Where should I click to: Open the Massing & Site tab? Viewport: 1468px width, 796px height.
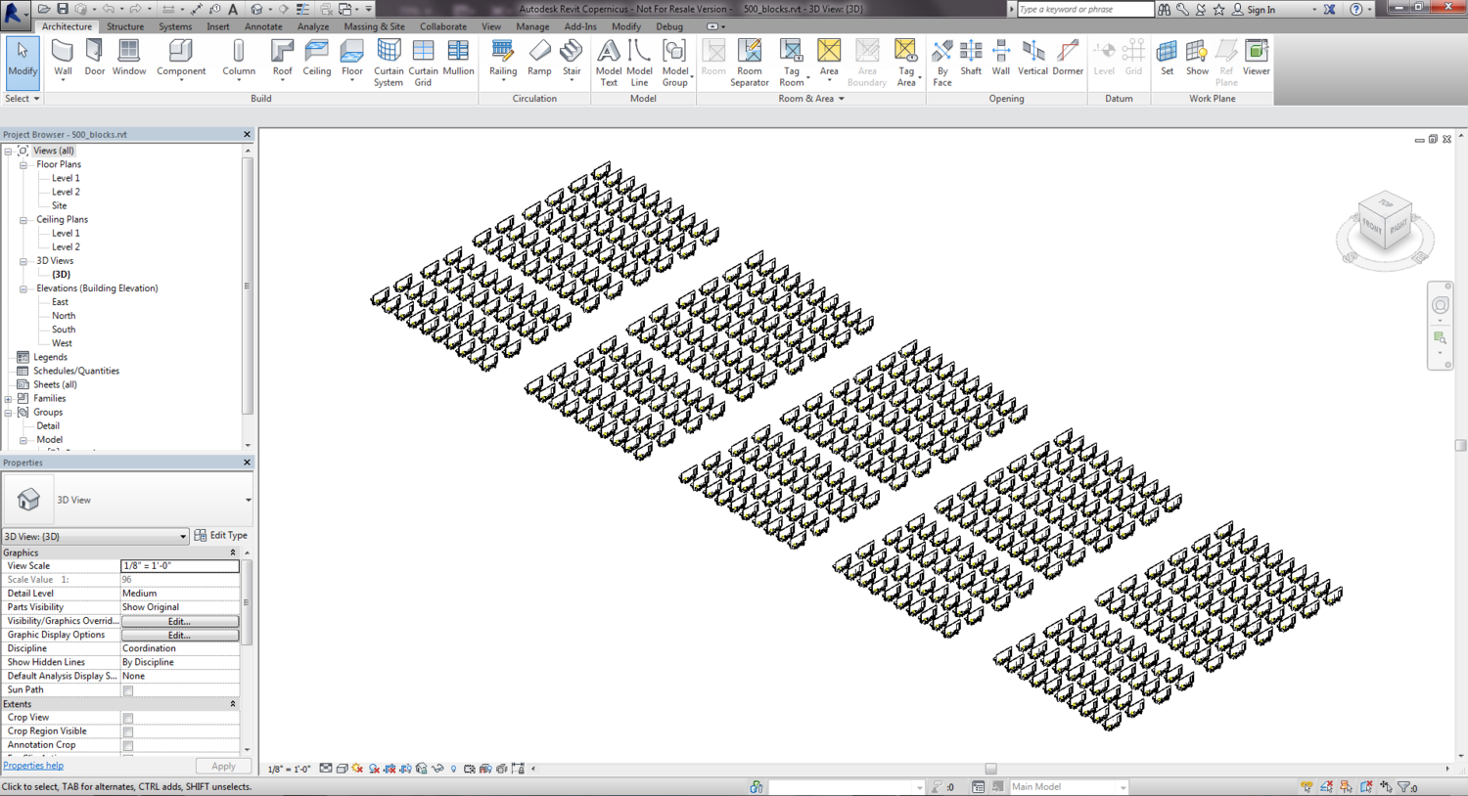point(374,26)
